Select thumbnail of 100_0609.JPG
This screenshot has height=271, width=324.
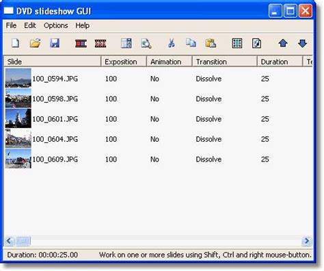[18, 159]
